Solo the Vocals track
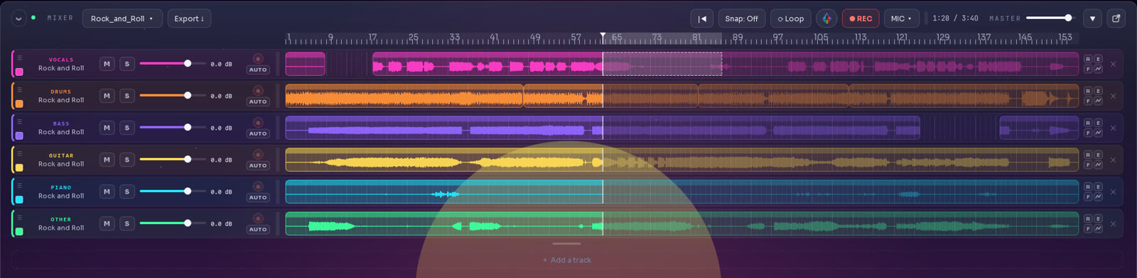 (x=127, y=64)
